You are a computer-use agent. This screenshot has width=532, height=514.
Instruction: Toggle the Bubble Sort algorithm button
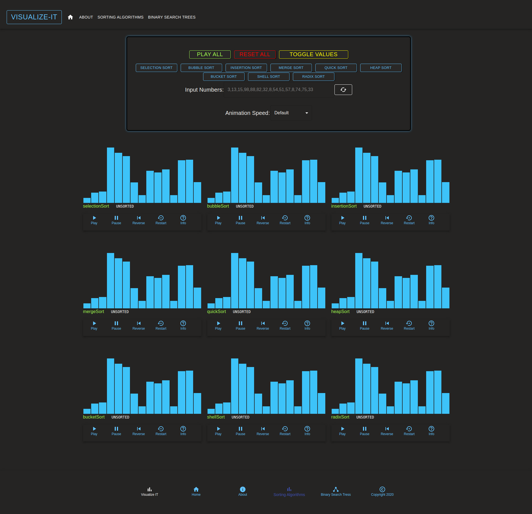point(201,68)
